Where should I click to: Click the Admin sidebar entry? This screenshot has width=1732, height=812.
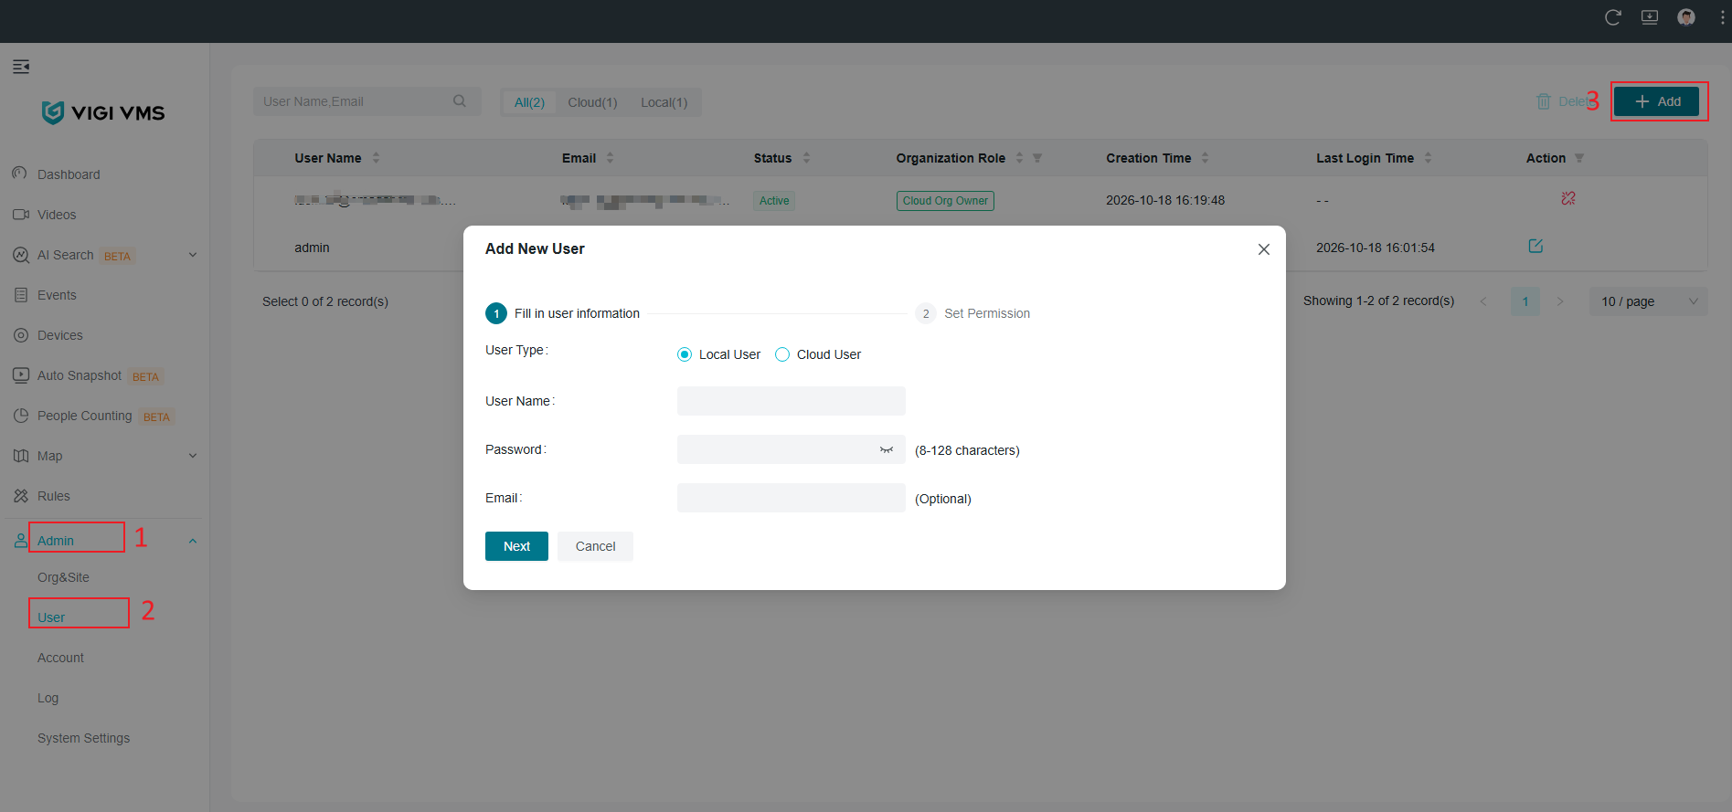click(56, 541)
